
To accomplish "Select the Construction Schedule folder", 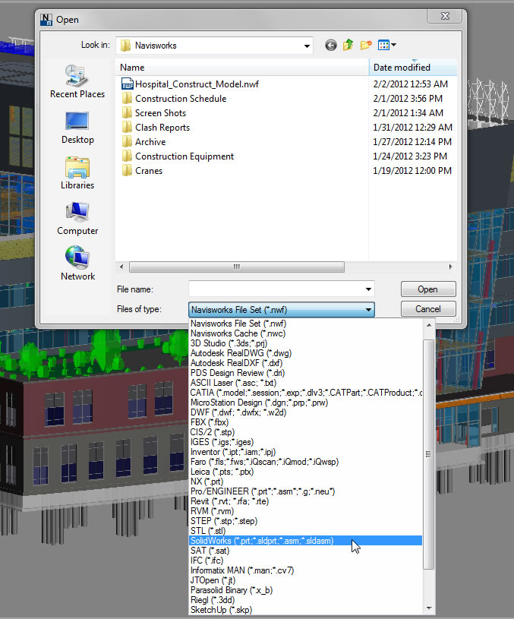I will [174, 99].
